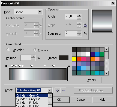Image resolution: width=117 pixels, height=107 pixels.
Task: Open the Presets dropdown arrow
Action: click(50, 90)
